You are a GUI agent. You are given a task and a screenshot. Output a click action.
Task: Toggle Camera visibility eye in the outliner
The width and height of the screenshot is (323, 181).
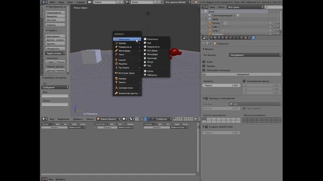click(x=270, y=23)
